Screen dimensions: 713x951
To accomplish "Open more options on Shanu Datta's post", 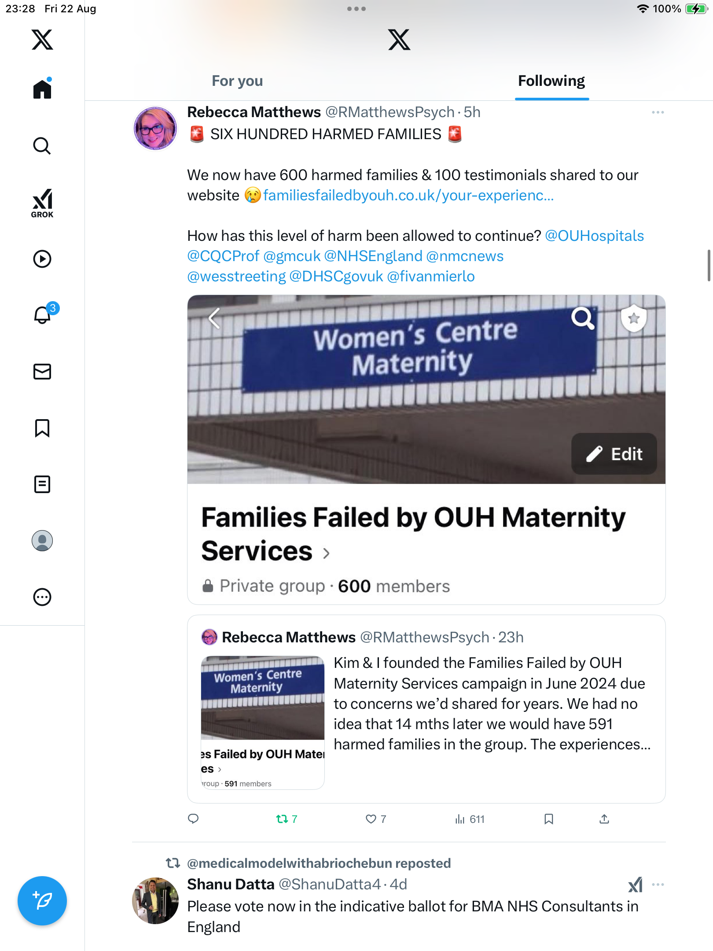I will coord(658,885).
